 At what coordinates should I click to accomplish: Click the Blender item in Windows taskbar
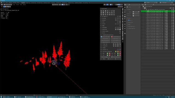pyautogui.click(x=52, y=97)
